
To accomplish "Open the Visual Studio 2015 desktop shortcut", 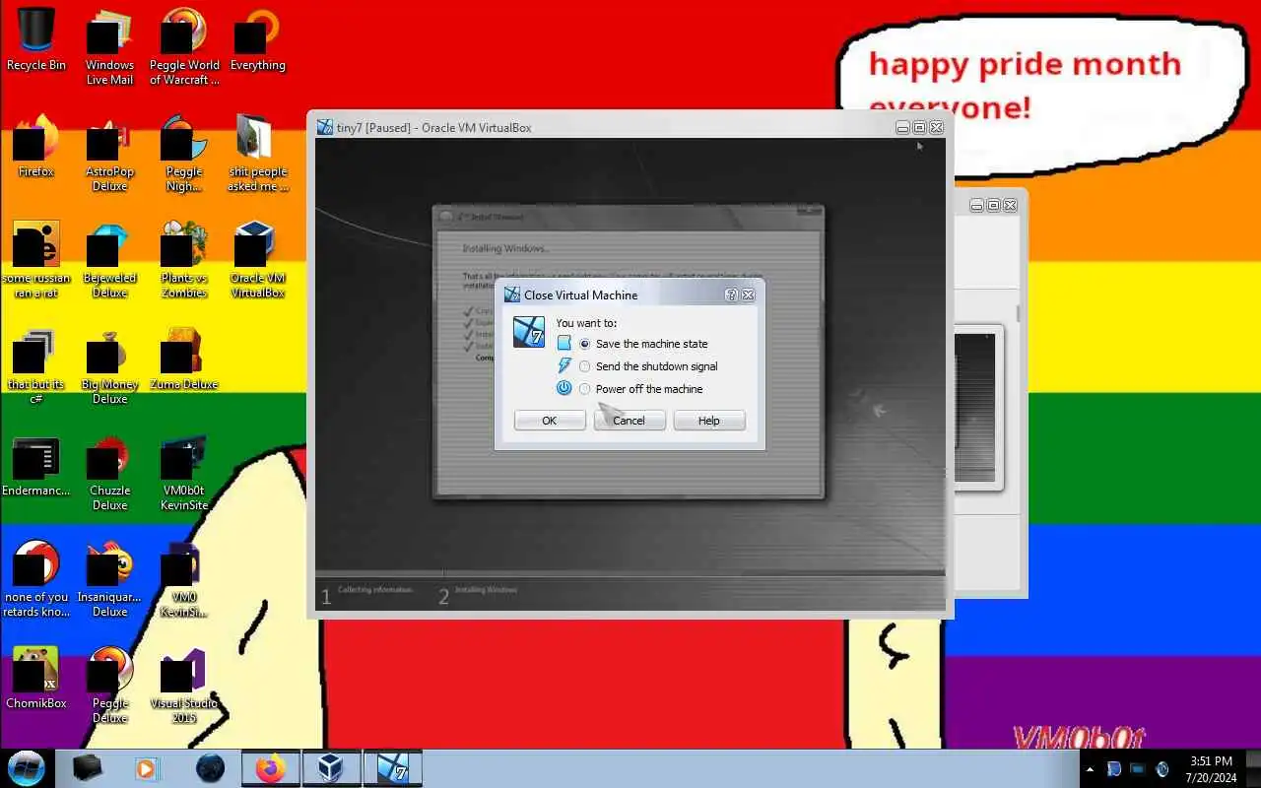I will pyautogui.click(x=184, y=685).
